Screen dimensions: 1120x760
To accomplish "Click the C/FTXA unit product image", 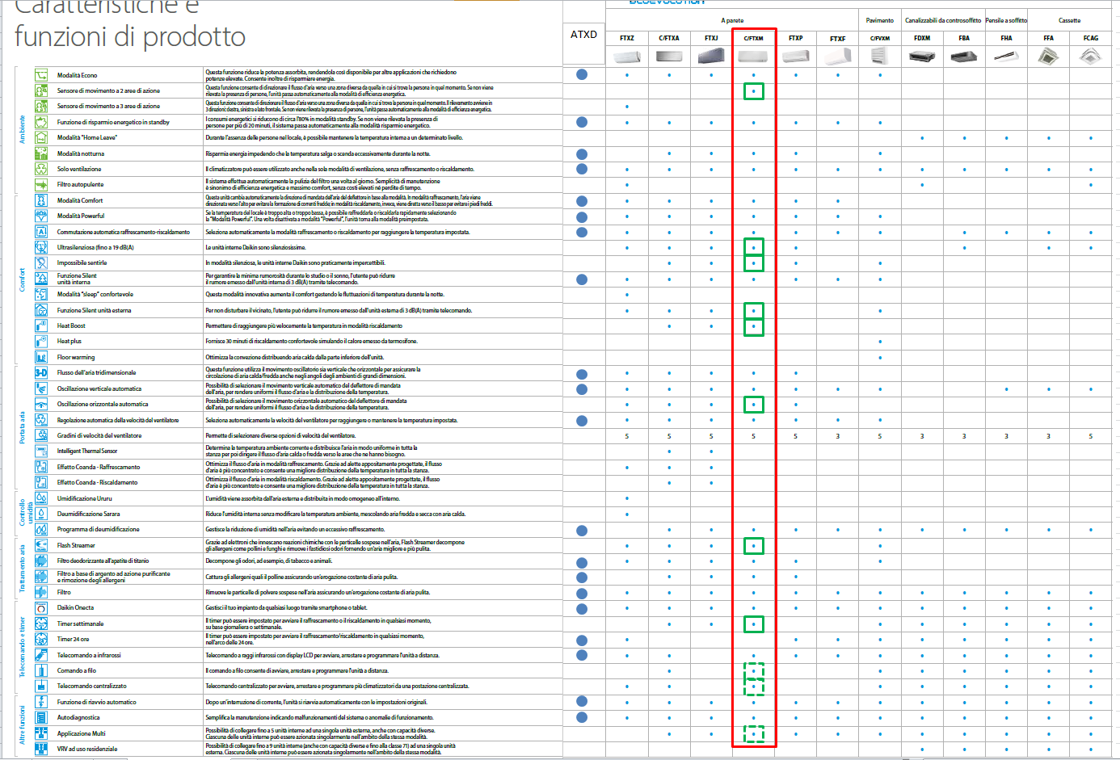I will pos(669,57).
